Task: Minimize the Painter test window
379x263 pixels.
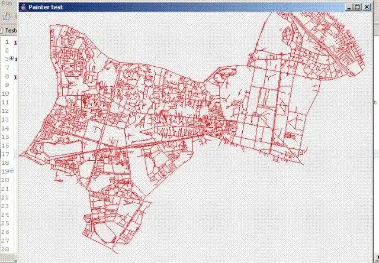Action: click(349, 7)
